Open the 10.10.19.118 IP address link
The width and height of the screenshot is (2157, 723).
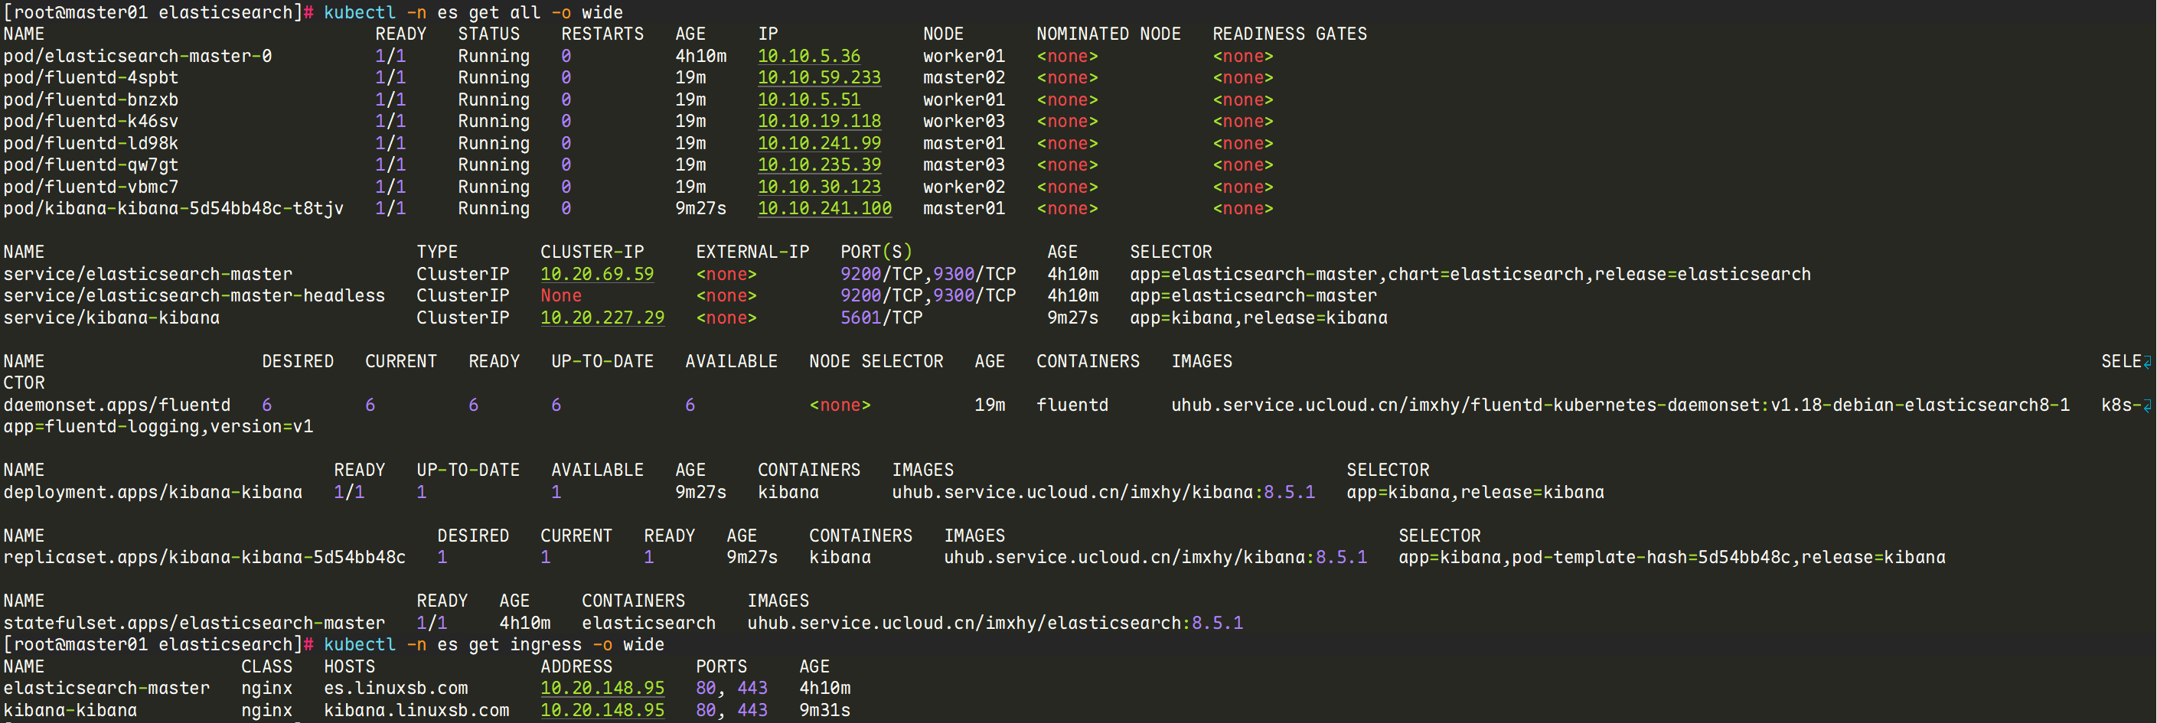[818, 122]
